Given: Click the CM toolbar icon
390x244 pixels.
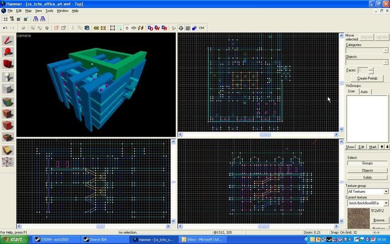Looking at the screenshot, I should (x=201, y=28).
